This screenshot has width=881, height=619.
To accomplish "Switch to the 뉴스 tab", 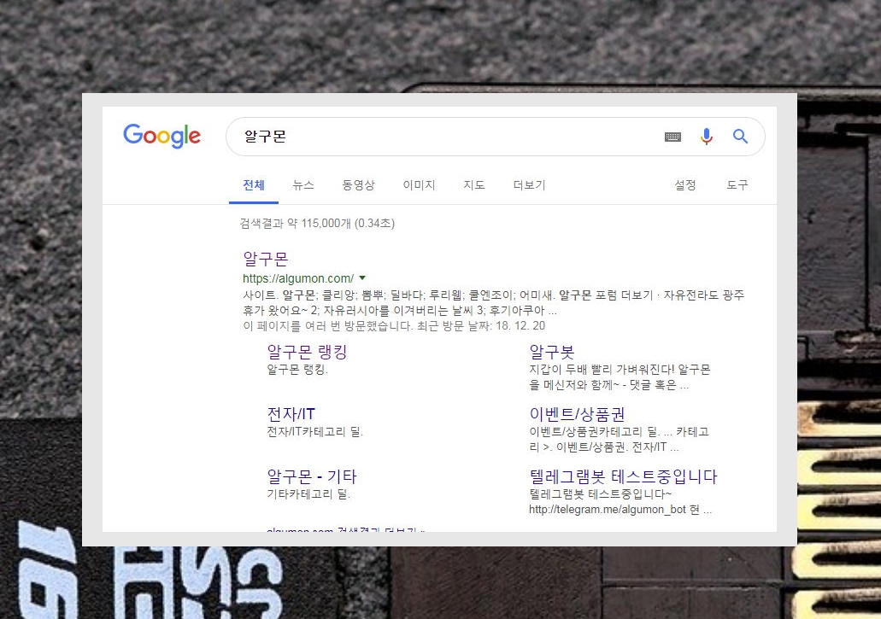I will 303,185.
